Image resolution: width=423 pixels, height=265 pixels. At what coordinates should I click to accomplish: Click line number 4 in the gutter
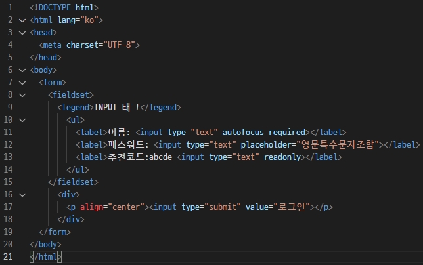click(11, 45)
